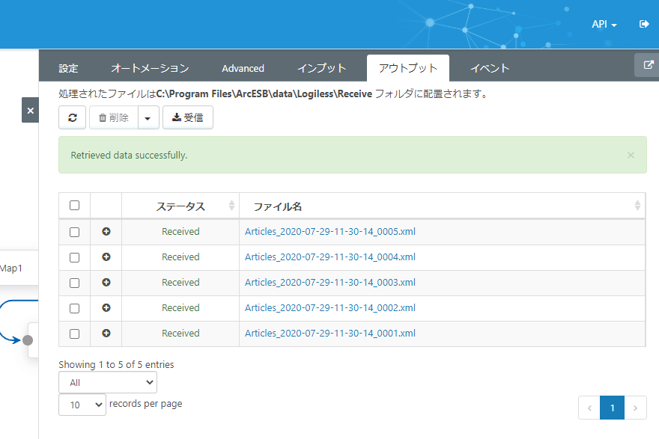Expand details for Articles 0003 row

click(106, 283)
